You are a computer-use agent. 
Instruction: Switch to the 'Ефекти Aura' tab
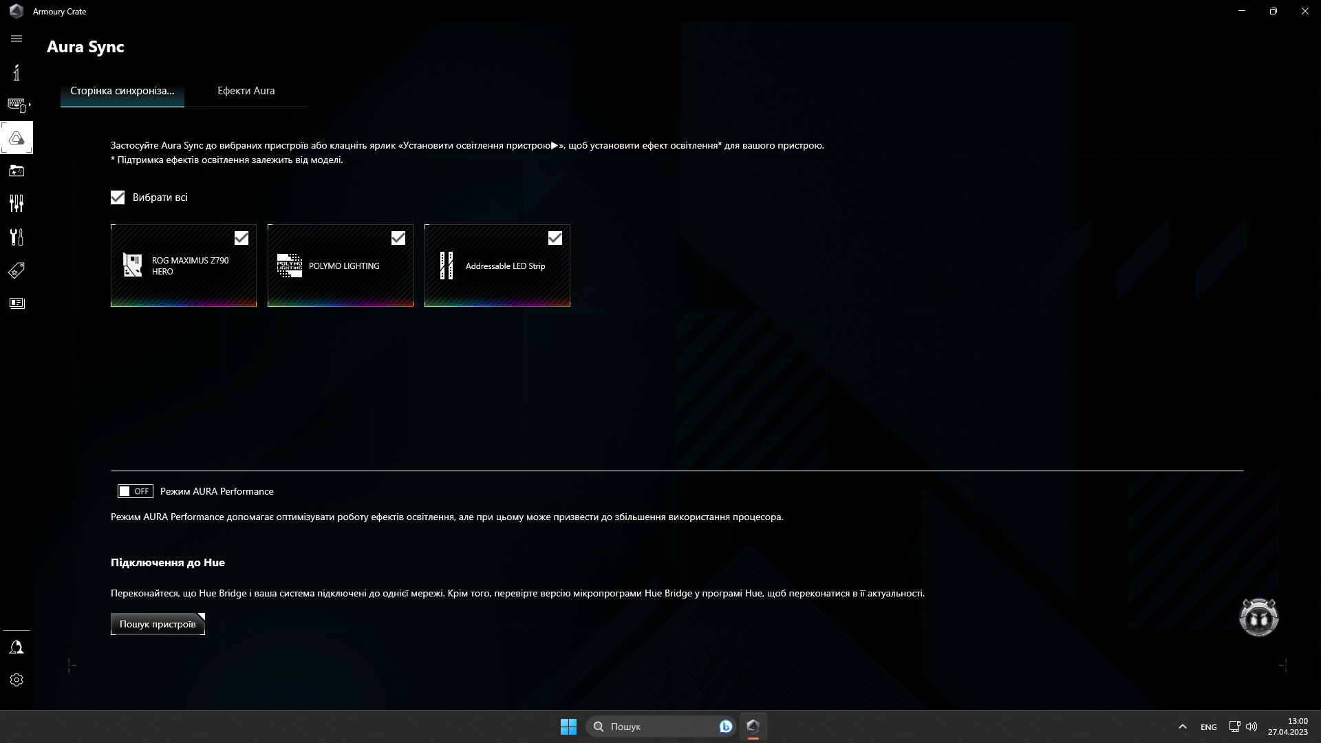tap(246, 91)
